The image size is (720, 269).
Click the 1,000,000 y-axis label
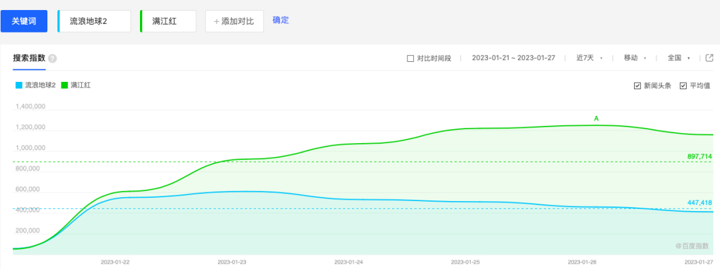coord(30,148)
